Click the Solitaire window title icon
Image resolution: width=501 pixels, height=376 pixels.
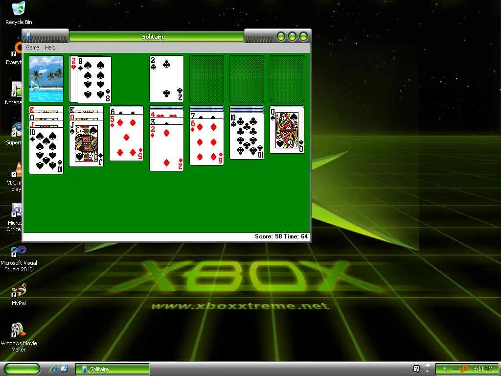tap(28, 36)
